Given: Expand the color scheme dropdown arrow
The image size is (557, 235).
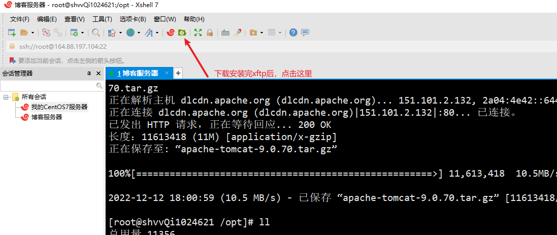Looking at the screenshot, I should [x=120, y=32].
